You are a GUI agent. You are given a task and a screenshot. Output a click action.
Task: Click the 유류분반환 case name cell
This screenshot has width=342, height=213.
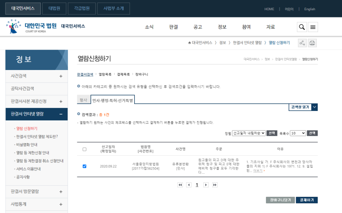[x=180, y=164]
